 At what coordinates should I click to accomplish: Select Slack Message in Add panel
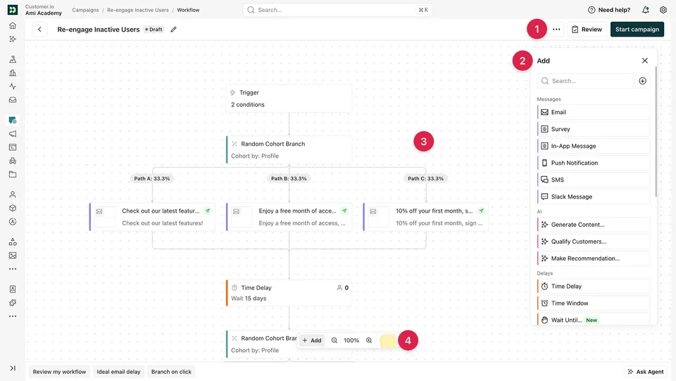pyautogui.click(x=593, y=196)
